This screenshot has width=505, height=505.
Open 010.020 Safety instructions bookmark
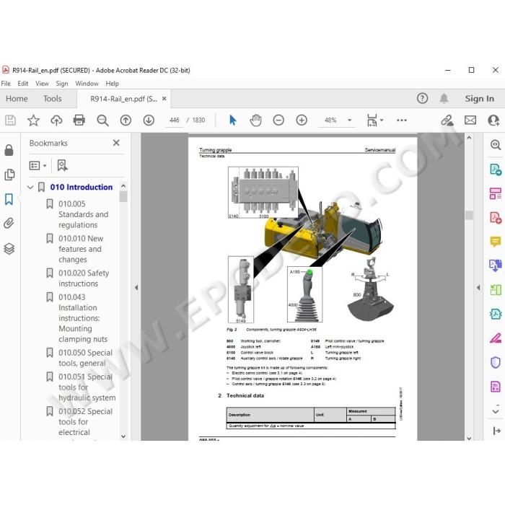pyautogui.click(x=84, y=278)
